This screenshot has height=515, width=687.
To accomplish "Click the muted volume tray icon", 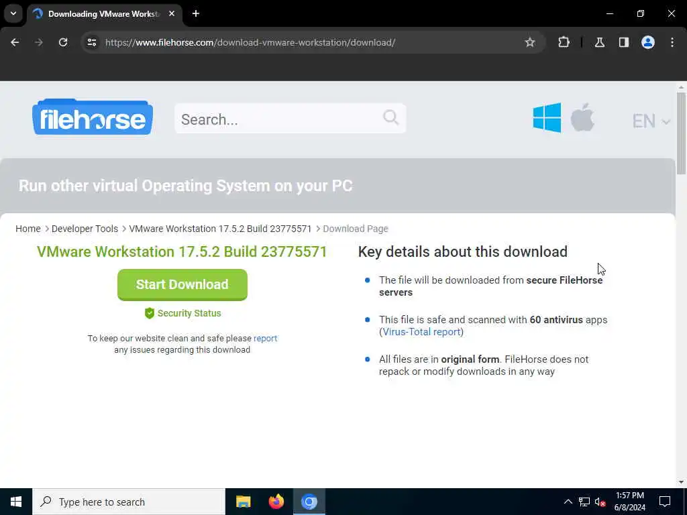I will click(600, 502).
